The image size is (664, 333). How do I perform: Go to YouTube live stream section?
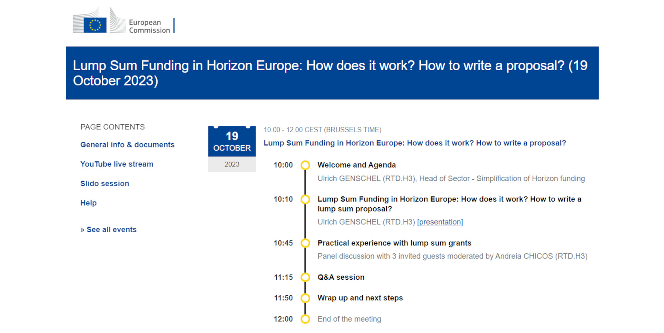point(117,164)
